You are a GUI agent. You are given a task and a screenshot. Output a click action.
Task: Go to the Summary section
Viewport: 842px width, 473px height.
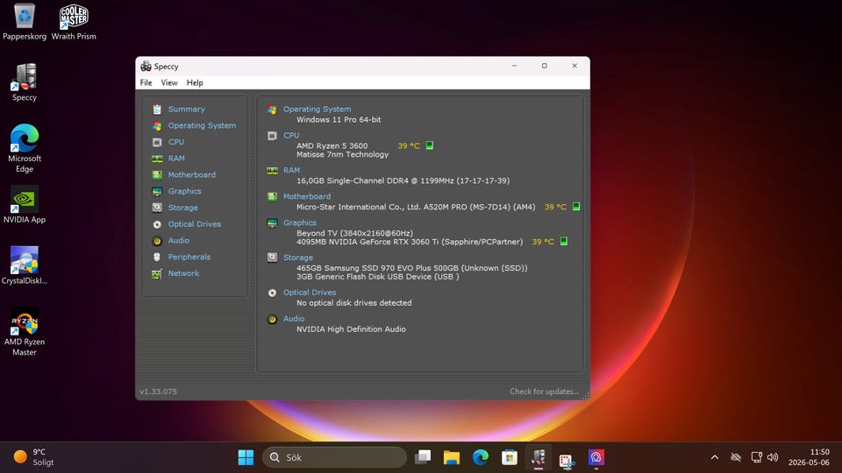tap(186, 109)
